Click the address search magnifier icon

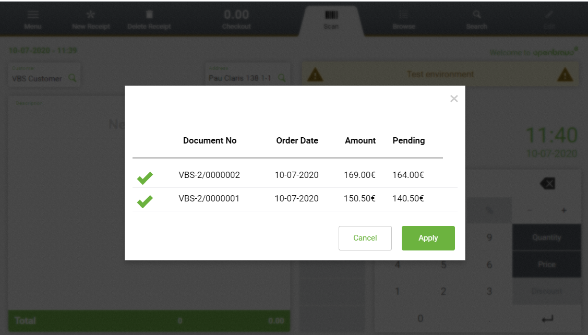(x=282, y=78)
